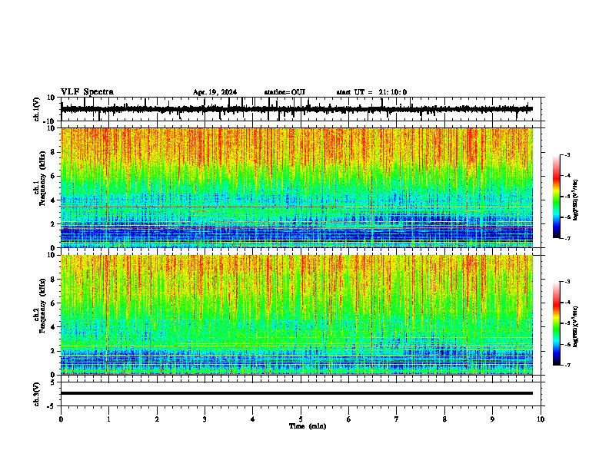Click time axis tick label 7

[x=397, y=419]
